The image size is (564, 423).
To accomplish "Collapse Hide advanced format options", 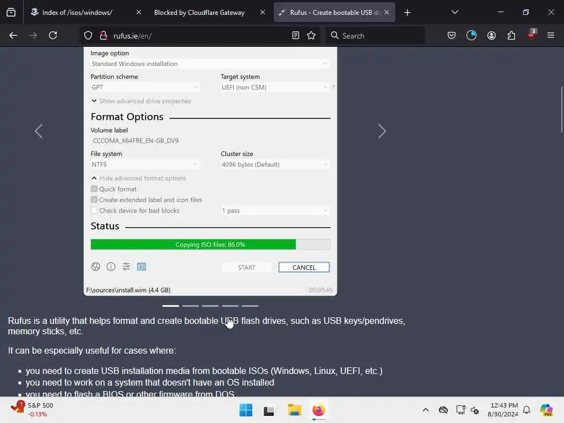I will (x=139, y=178).
